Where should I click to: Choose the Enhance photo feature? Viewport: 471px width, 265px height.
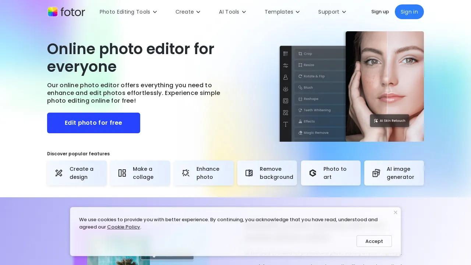pos(203,173)
